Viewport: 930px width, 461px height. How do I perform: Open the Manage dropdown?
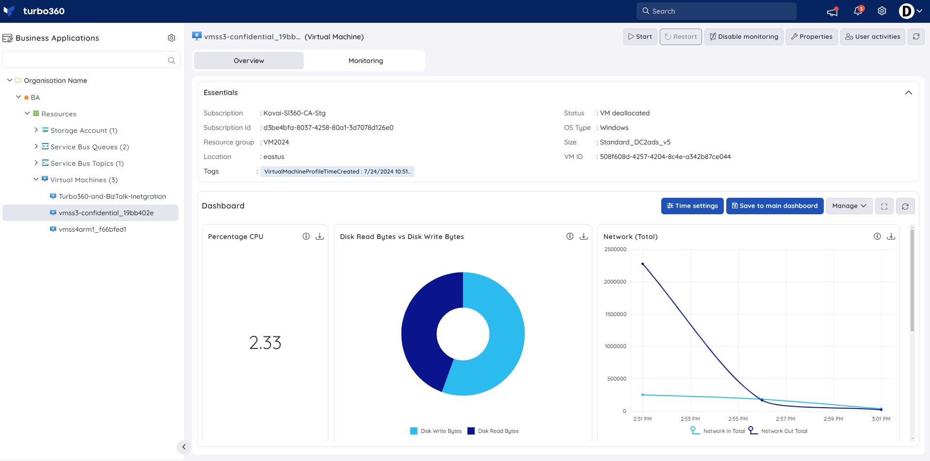click(849, 206)
